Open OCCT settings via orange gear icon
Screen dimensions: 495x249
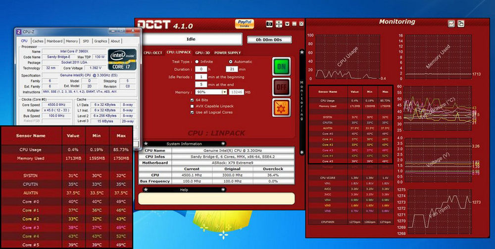coord(281,108)
